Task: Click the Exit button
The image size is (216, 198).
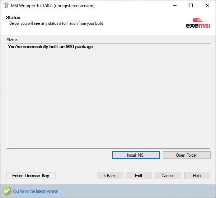Action: (x=139, y=175)
